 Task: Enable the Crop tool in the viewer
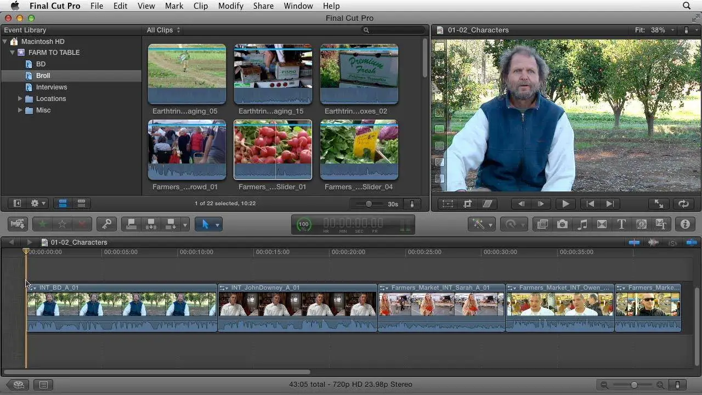[x=467, y=204]
